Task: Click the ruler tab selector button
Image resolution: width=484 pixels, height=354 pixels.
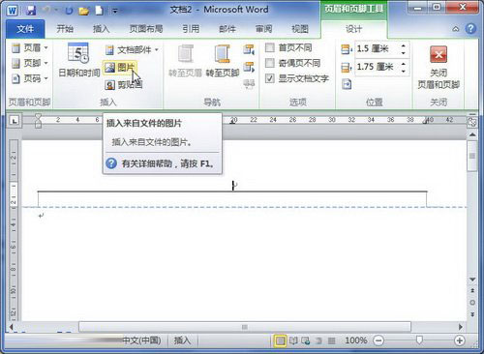Action: tap(14, 121)
